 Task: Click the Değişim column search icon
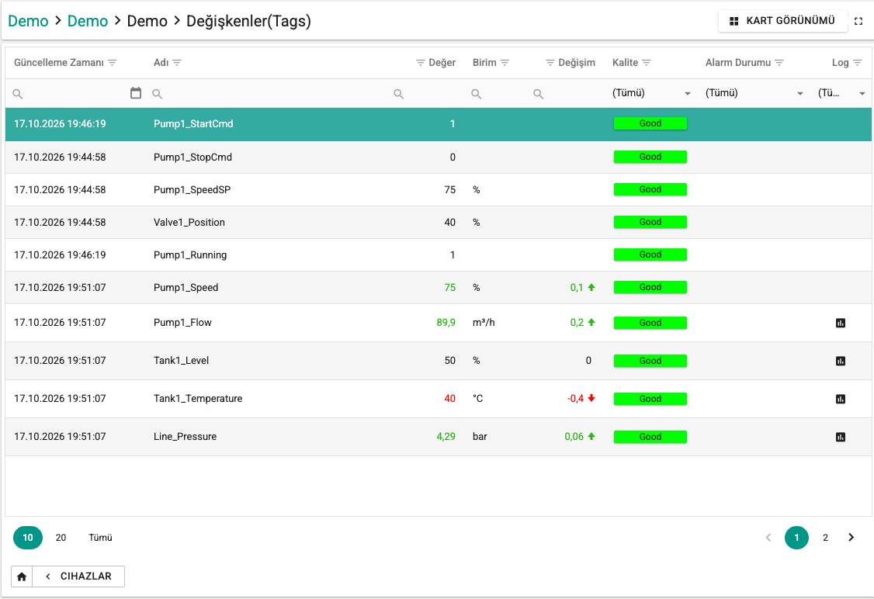click(x=538, y=94)
